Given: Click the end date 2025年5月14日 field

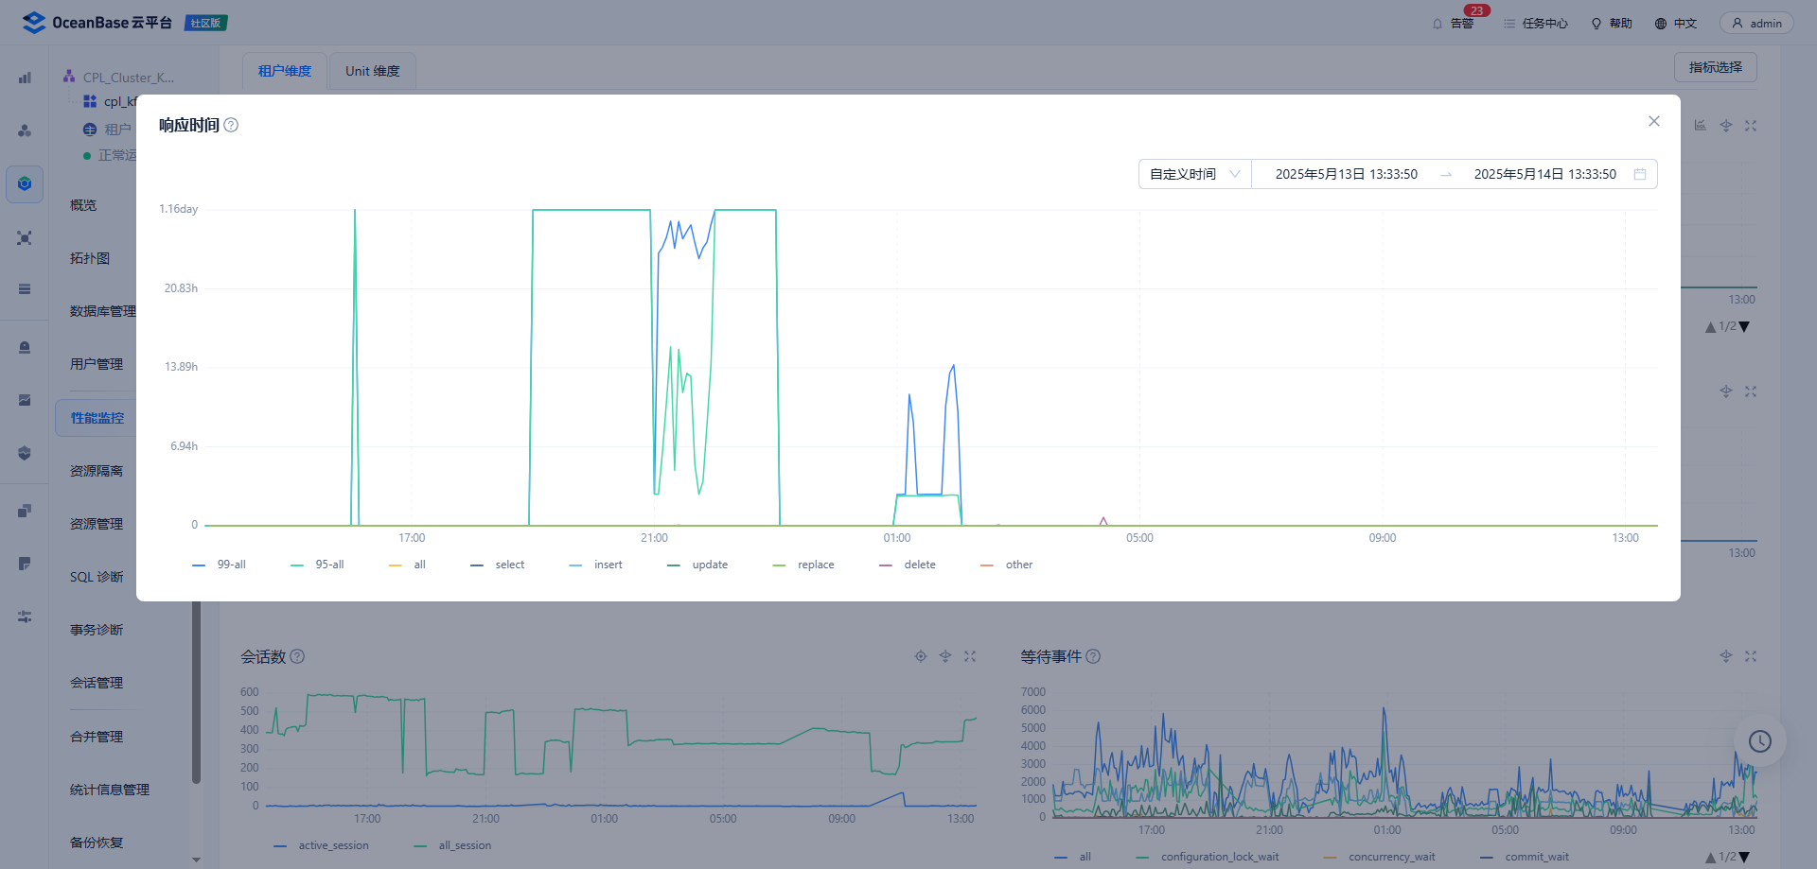Looking at the screenshot, I should coord(1544,174).
